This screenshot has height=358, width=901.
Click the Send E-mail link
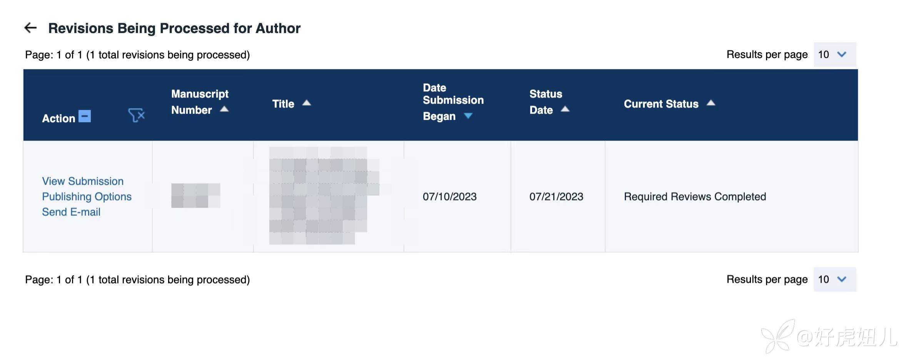(x=71, y=212)
